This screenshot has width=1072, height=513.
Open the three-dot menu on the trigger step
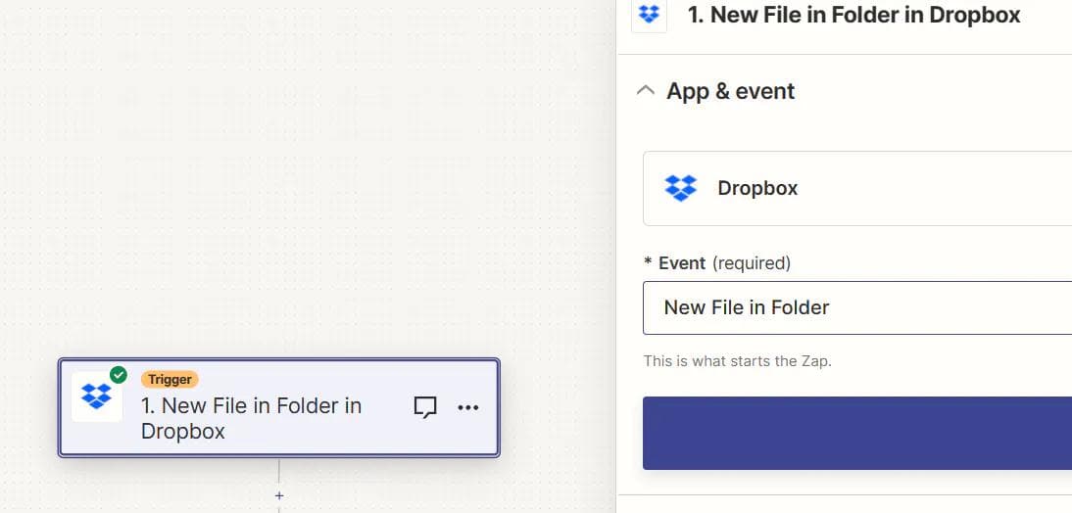tap(468, 407)
